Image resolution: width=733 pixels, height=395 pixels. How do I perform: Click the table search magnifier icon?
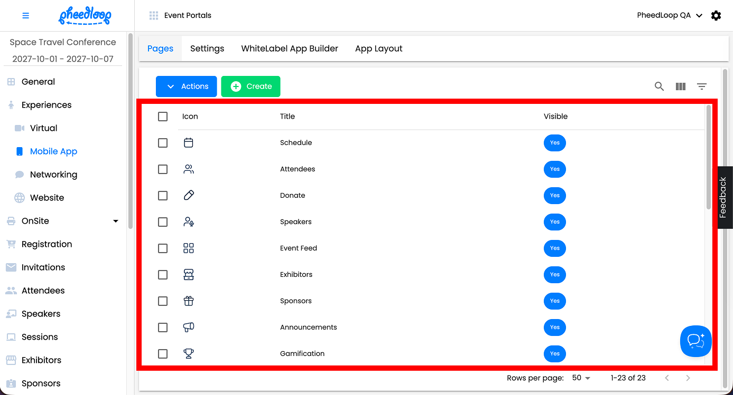click(x=659, y=86)
